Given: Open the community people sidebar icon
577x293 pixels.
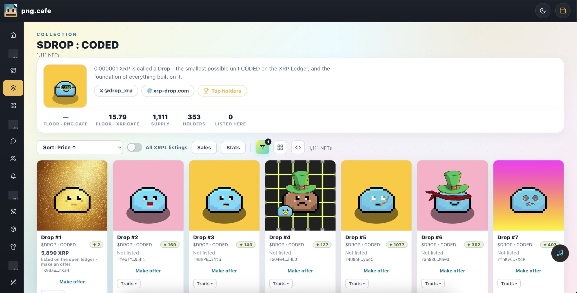Looking at the screenshot, I should (x=13, y=159).
